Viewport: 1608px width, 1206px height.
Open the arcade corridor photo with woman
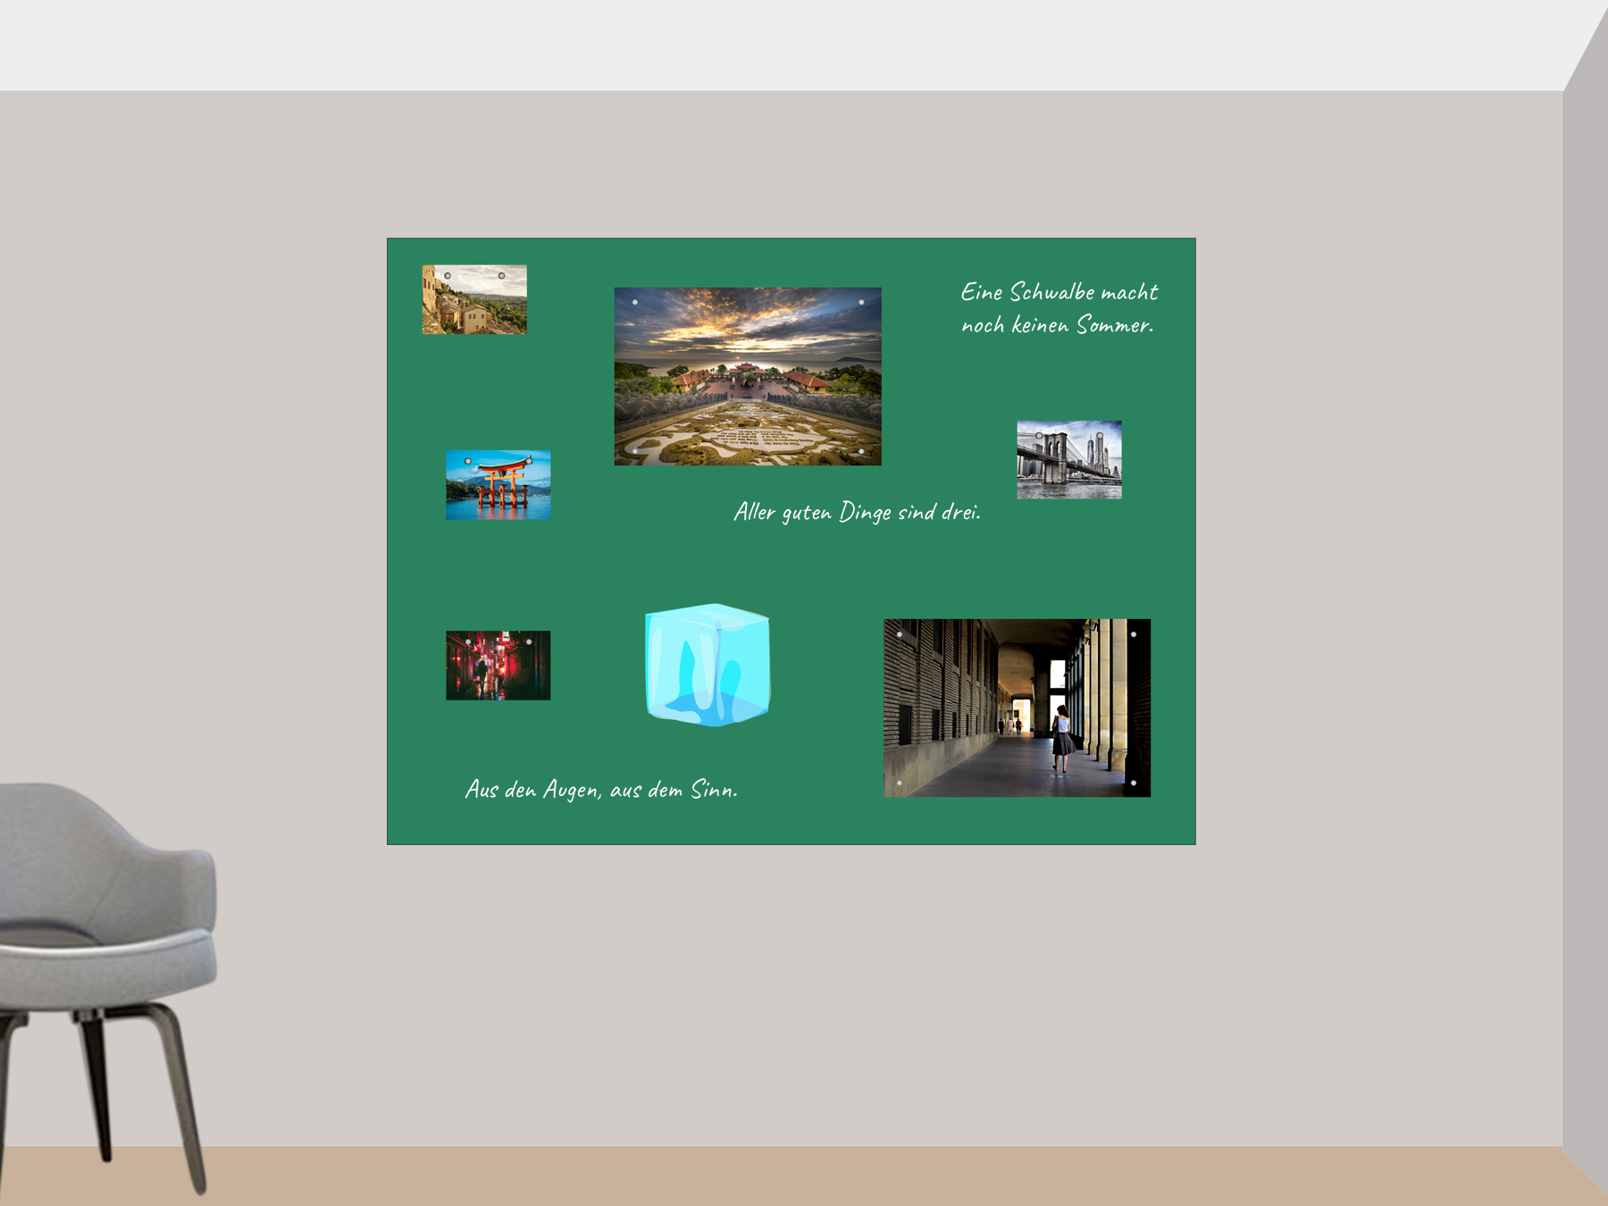1017,708
